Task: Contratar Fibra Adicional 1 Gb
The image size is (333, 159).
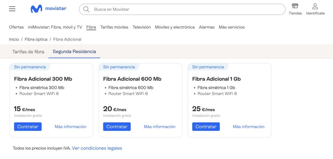Action: point(206,127)
